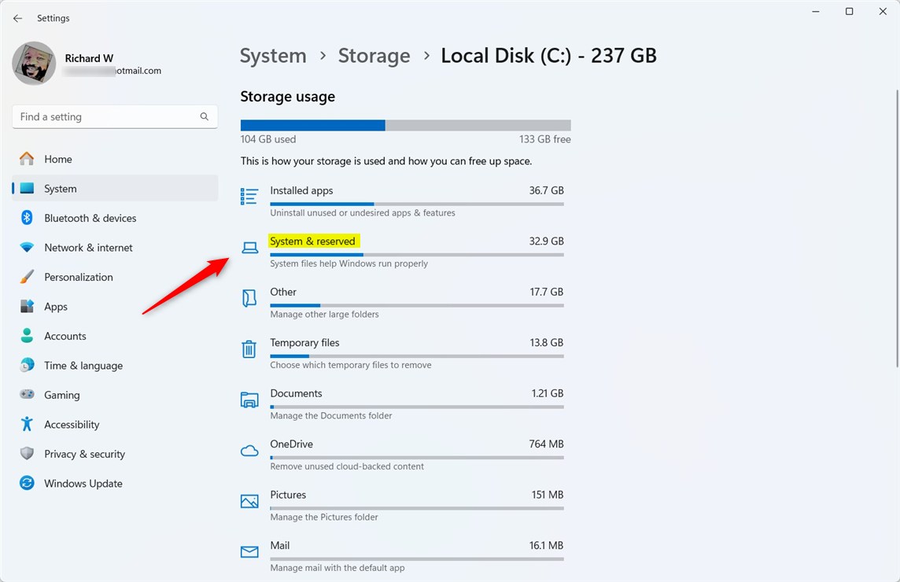
Task: Click the storage usage progress bar
Action: click(x=405, y=124)
